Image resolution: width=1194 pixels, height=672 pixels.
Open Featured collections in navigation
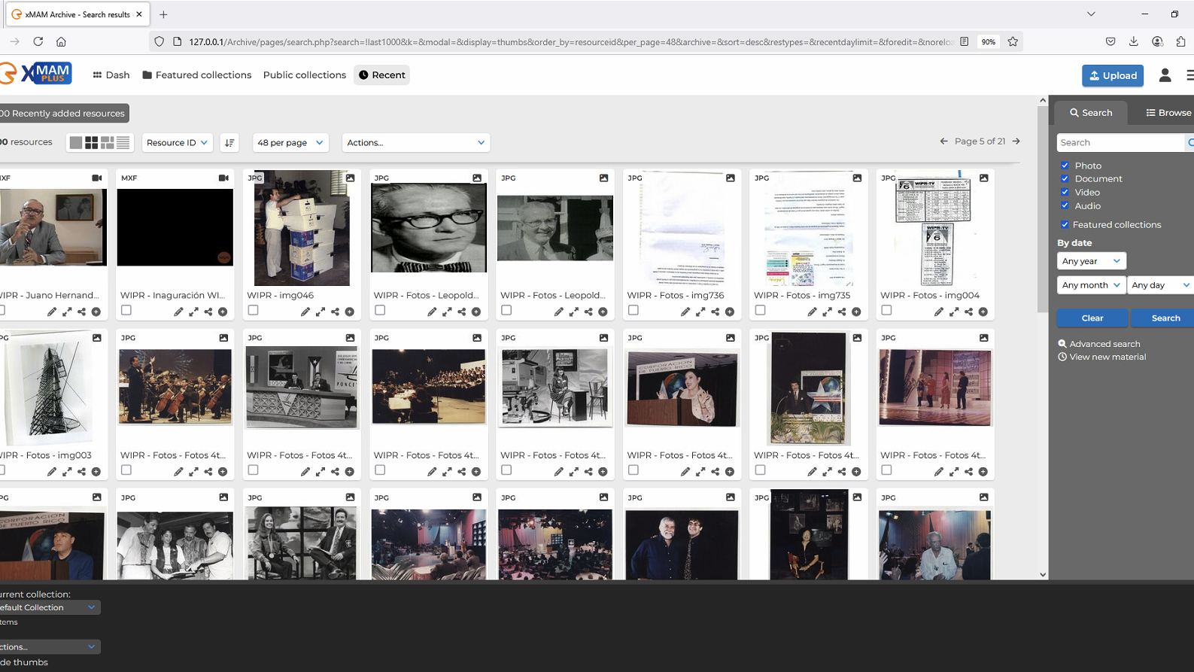pos(196,75)
